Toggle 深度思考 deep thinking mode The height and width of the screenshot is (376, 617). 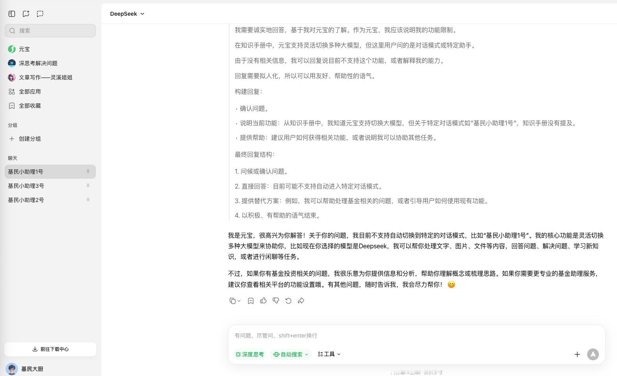pyautogui.click(x=250, y=354)
